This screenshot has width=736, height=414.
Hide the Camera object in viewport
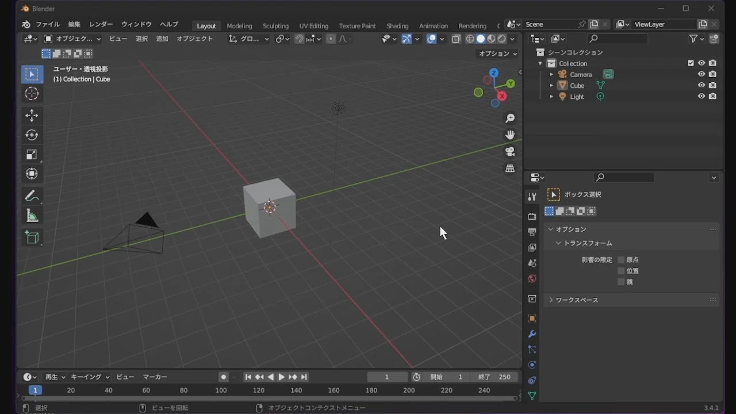tap(701, 74)
